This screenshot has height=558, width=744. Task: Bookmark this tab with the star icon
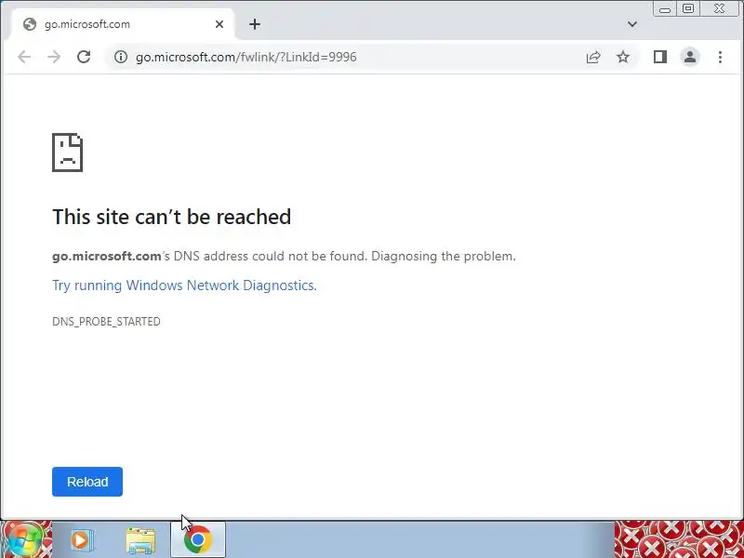click(623, 57)
